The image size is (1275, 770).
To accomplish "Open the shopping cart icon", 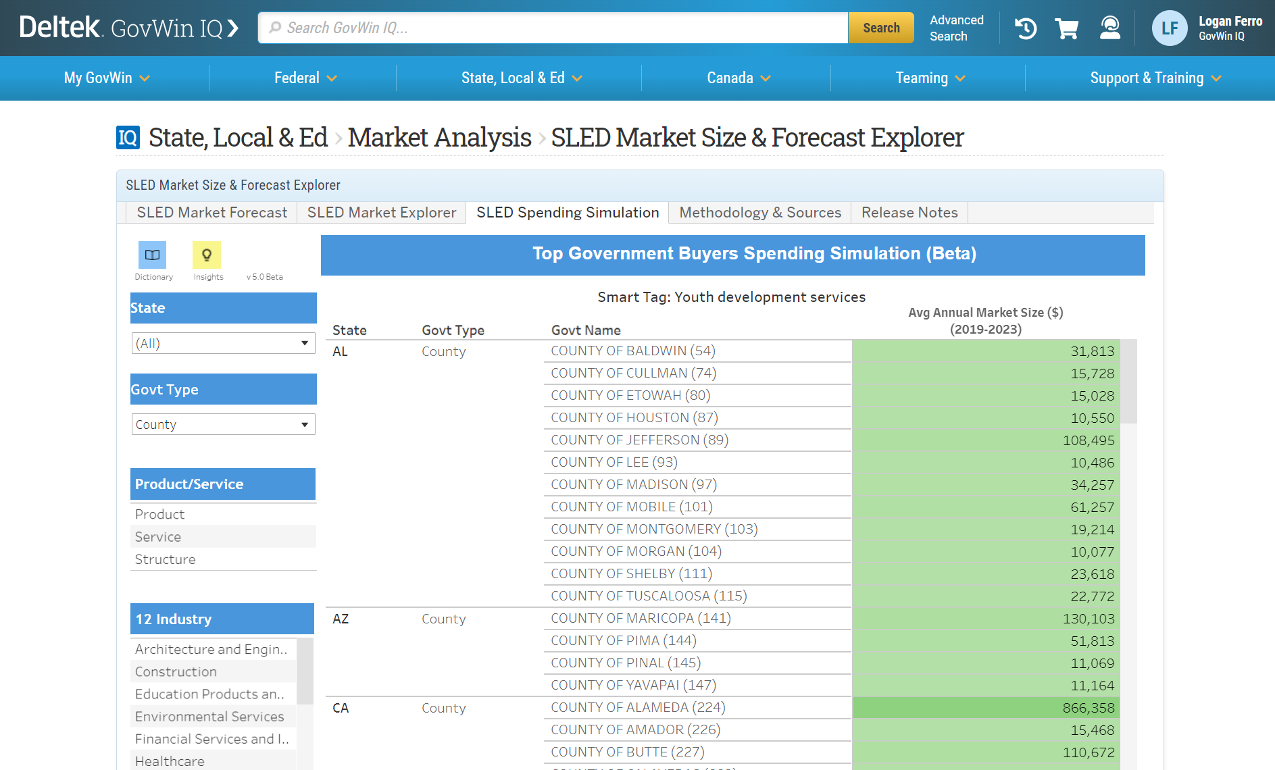I will click(1067, 28).
